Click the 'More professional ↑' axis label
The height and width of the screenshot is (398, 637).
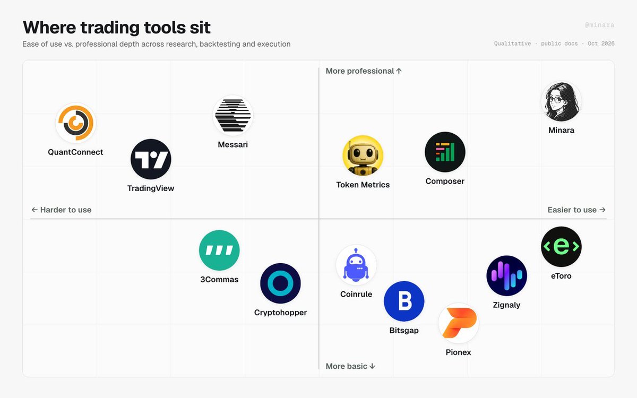[364, 71]
